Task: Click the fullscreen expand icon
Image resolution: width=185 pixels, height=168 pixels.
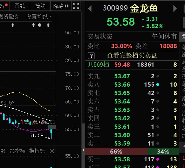Action: (76, 6)
